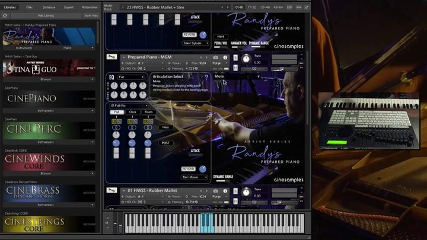This screenshot has height=240, width=427.
Task: Click the blue reverb amount knob in MGM
Action: point(203,169)
